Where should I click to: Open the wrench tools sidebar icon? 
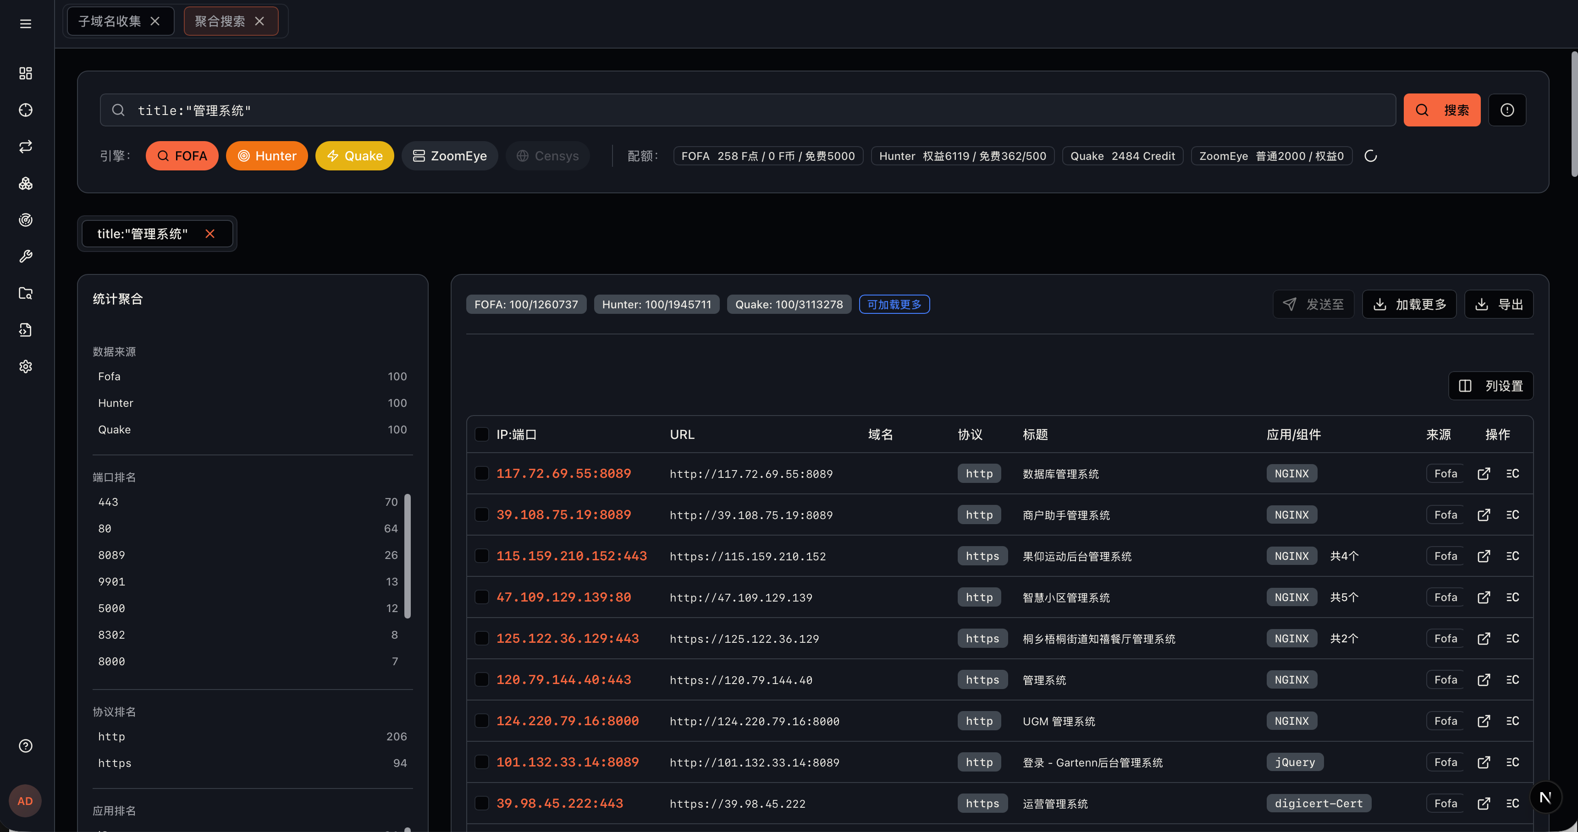point(25,257)
